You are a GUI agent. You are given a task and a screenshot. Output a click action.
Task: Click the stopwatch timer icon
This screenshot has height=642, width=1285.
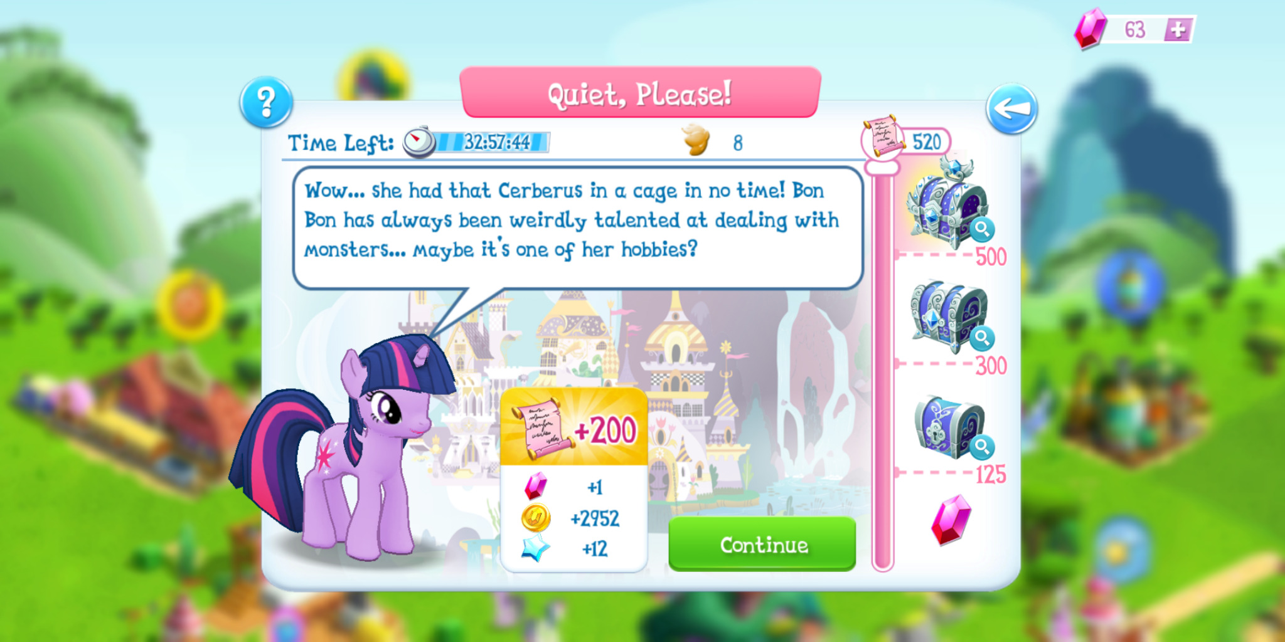tap(419, 142)
